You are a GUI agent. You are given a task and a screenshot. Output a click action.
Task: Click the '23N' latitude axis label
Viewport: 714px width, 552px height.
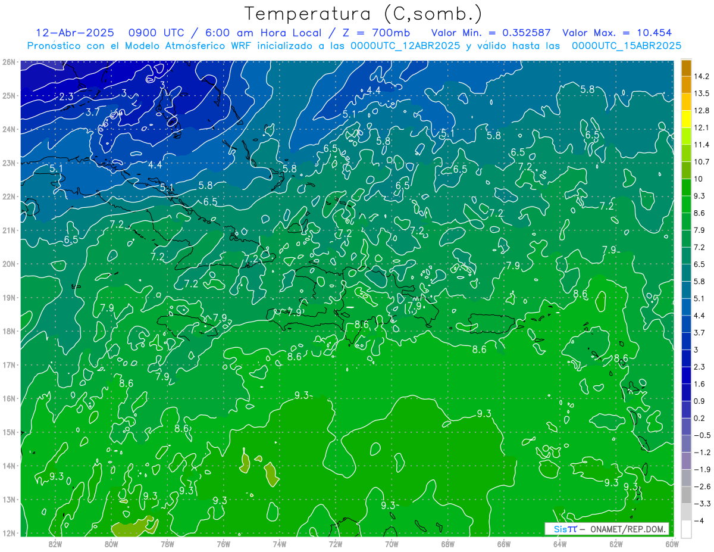pos(8,163)
